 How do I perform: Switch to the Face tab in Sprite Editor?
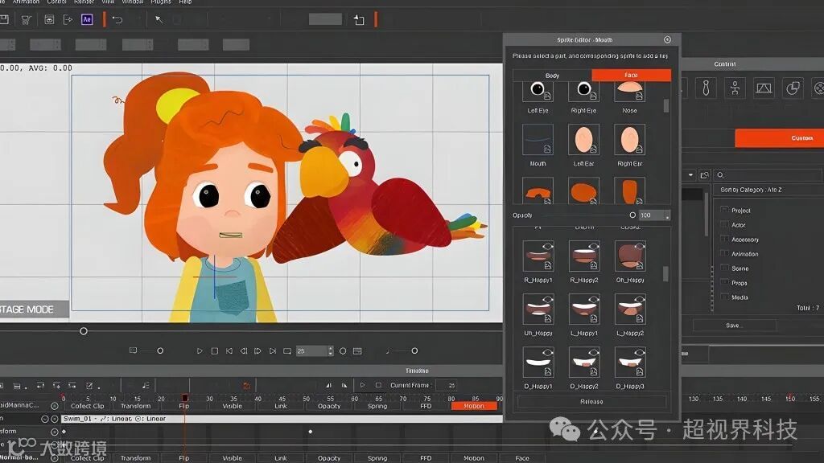(631, 75)
